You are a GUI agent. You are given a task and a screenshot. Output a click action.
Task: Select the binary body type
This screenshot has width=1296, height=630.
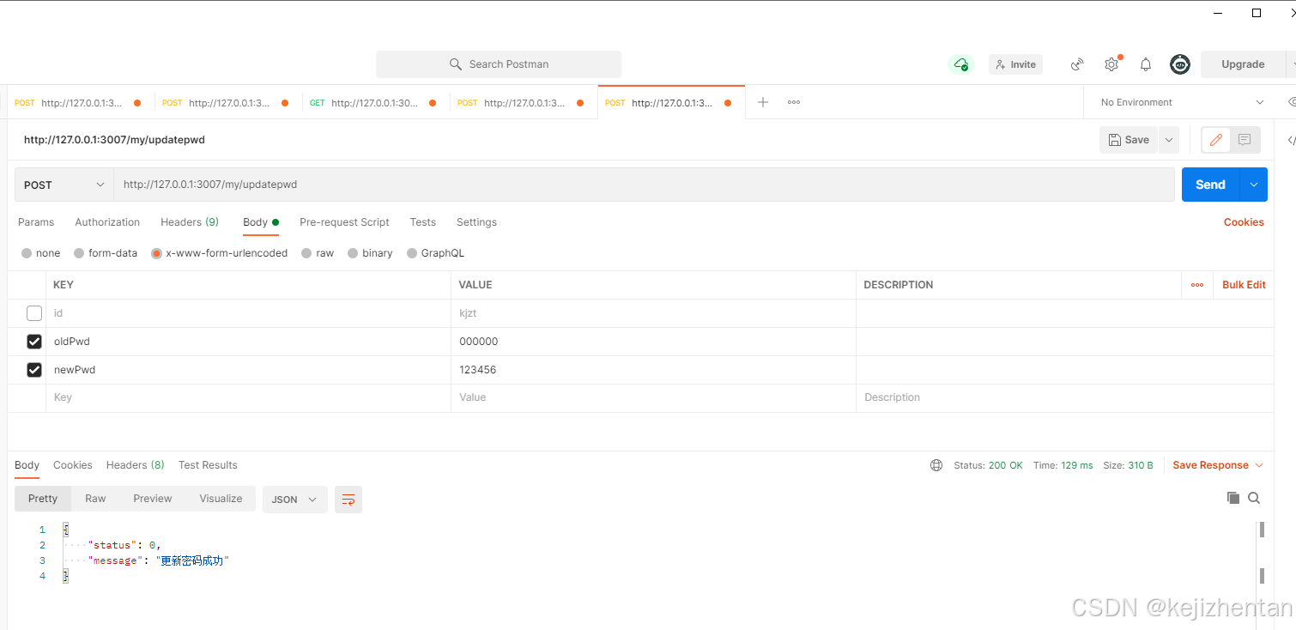click(x=370, y=253)
